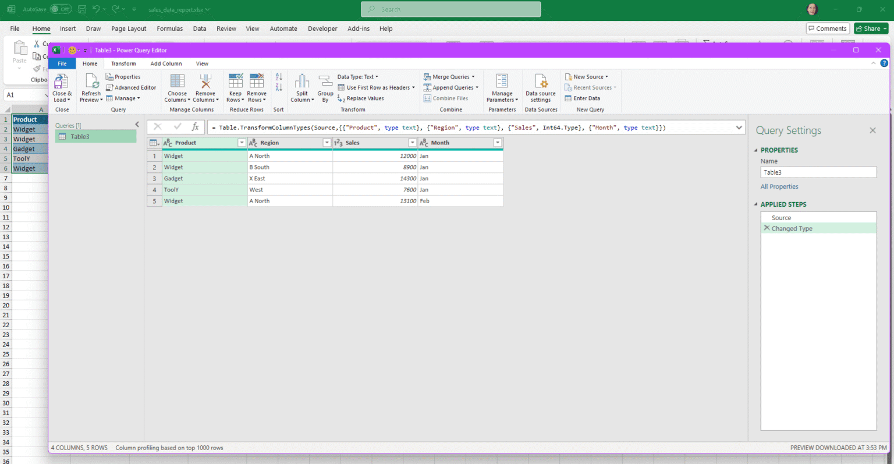The image size is (894, 464).
Task: Open the Add Column tab
Action: pos(166,63)
